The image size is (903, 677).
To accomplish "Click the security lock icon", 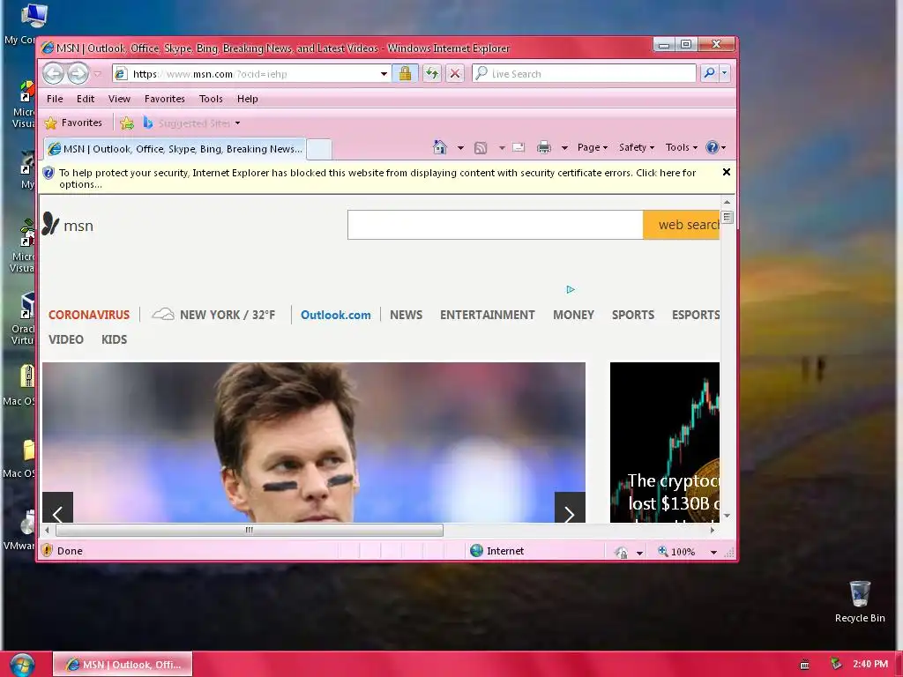I will point(405,74).
